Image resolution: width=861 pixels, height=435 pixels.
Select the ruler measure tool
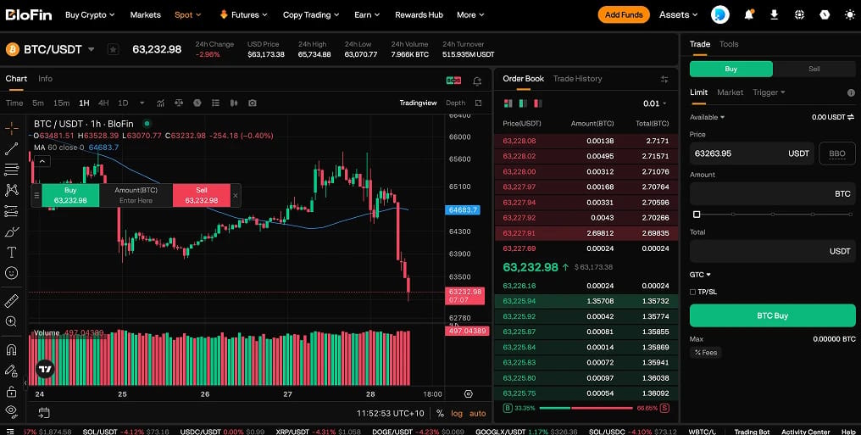pyautogui.click(x=12, y=301)
